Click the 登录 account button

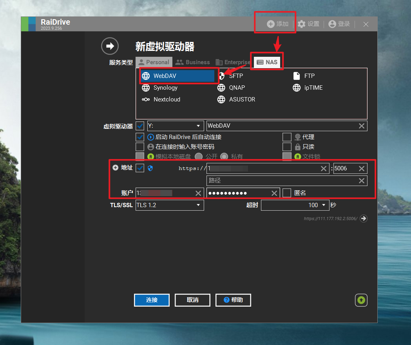pyautogui.click(x=339, y=24)
